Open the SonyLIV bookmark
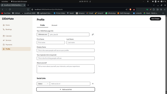The width and height of the screenshot is (167, 94). tap(99, 13)
